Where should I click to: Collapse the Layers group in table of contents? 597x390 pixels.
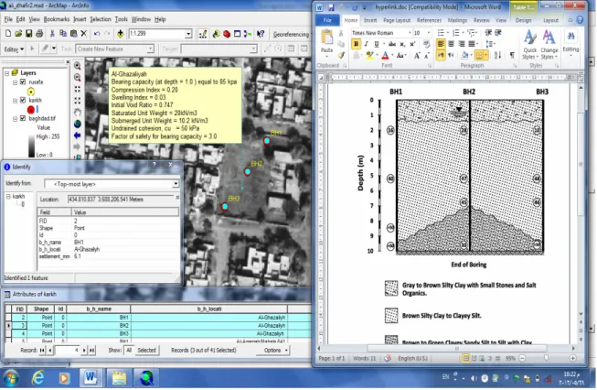[6, 73]
